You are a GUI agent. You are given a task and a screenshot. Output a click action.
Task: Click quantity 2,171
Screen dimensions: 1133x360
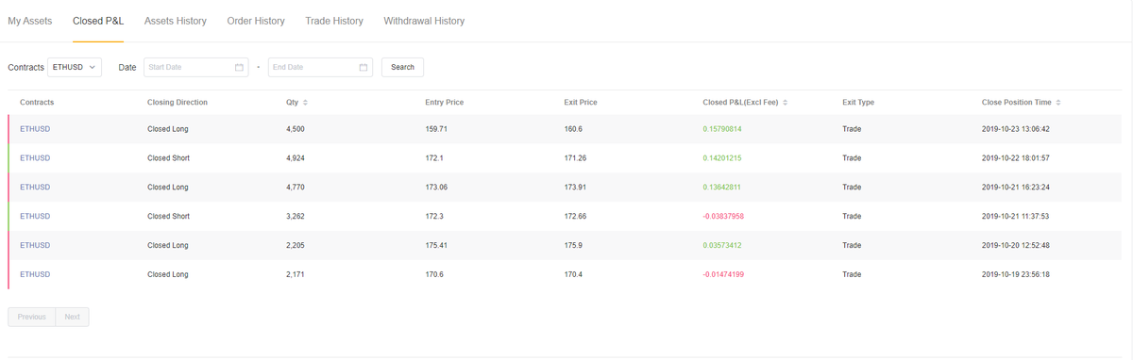(x=295, y=274)
